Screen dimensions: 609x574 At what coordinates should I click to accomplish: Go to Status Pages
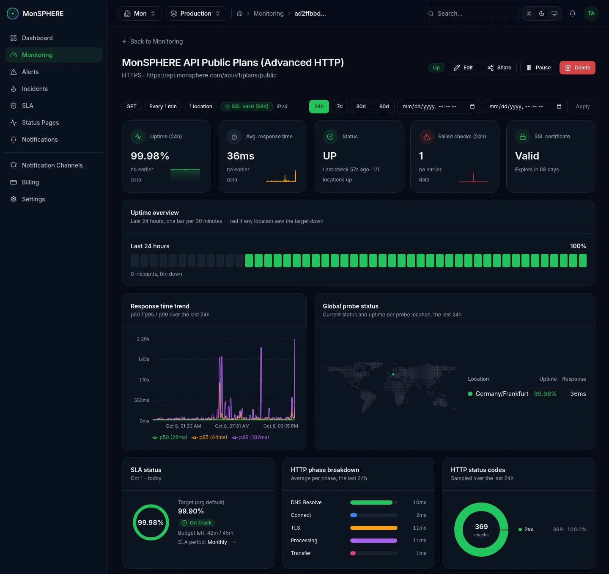point(54,123)
